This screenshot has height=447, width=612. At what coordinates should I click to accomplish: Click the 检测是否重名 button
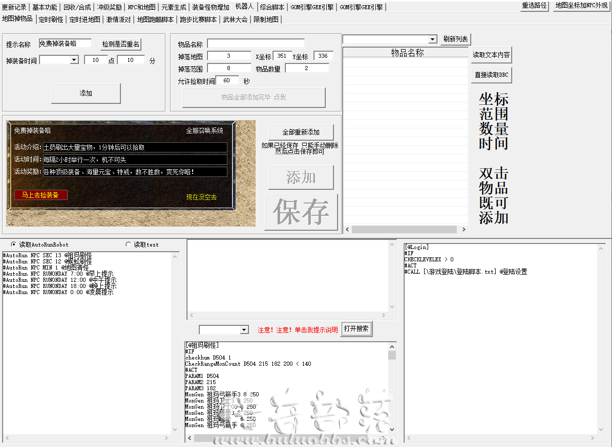(120, 44)
